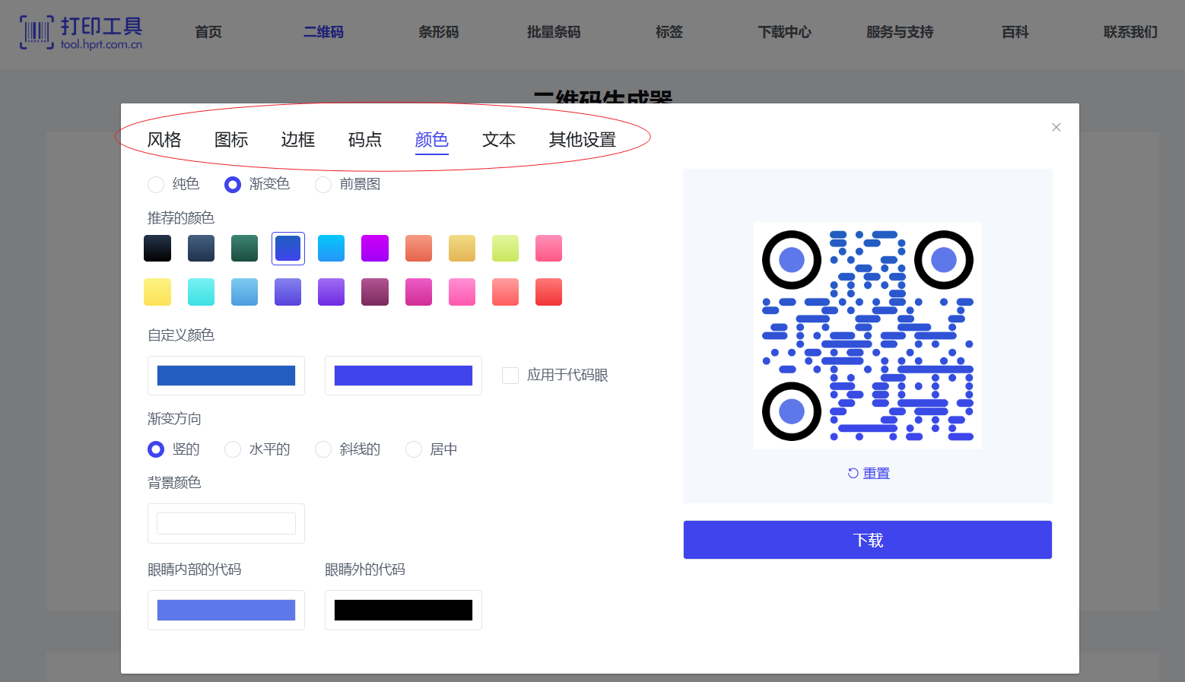Pick the black recommended color swatch
Image resolution: width=1185 pixels, height=682 pixels.
point(157,249)
